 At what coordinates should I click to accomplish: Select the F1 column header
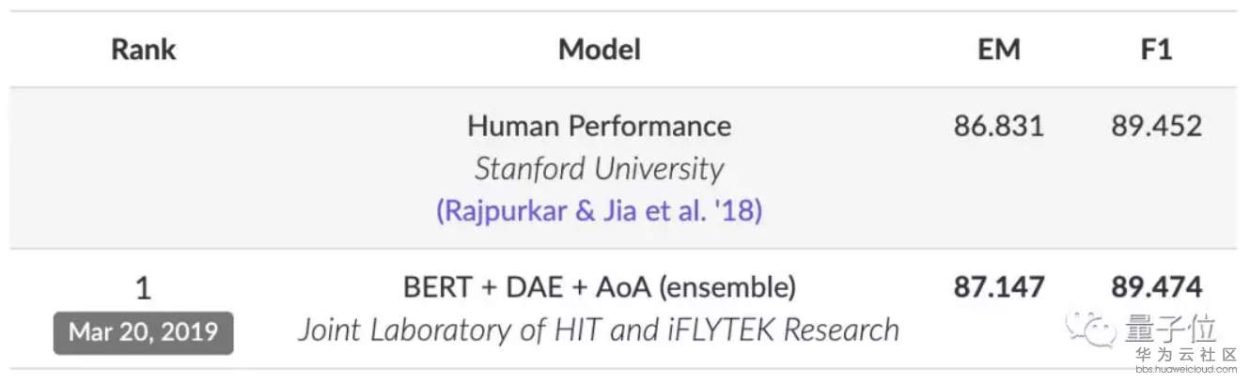(1155, 50)
